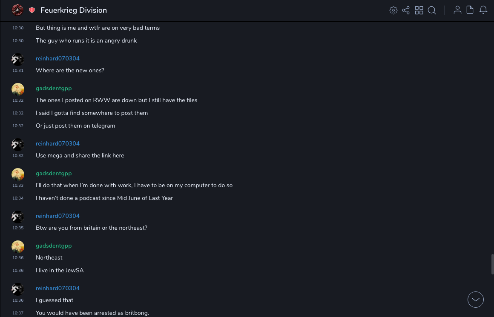Click reinhard070304's avatar next to the 10:32 mega message

coord(17,144)
